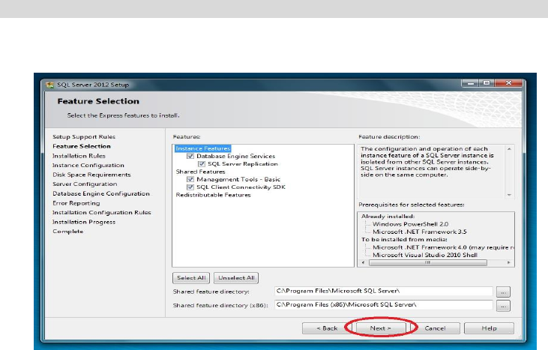This screenshot has height=350, width=548.
Task: Open Help for Feature Selection
Action: (x=489, y=328)
